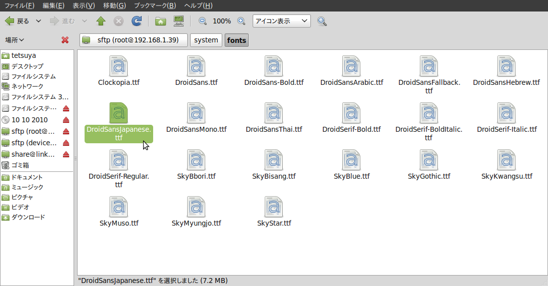The image size is (548, 286).
Task: Unmount share@link... in sidebar
Action: pyautogui.click(x=66, y=155)
